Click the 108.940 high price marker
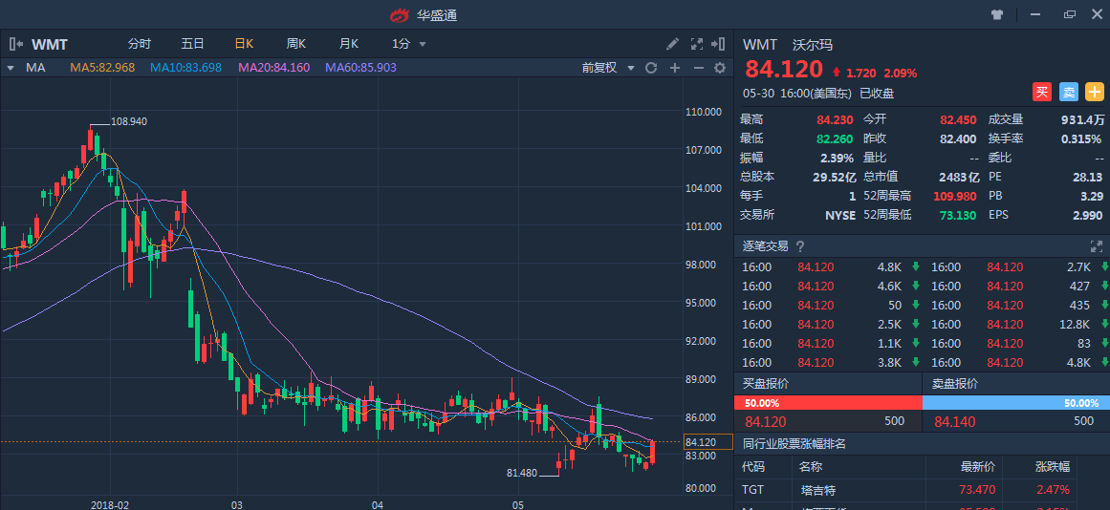Viewport: 1110px width, 510px height. click(129, 121)
